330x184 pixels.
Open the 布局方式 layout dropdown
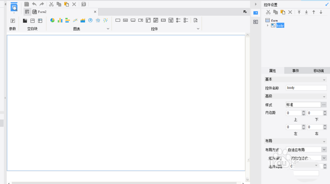324,150
